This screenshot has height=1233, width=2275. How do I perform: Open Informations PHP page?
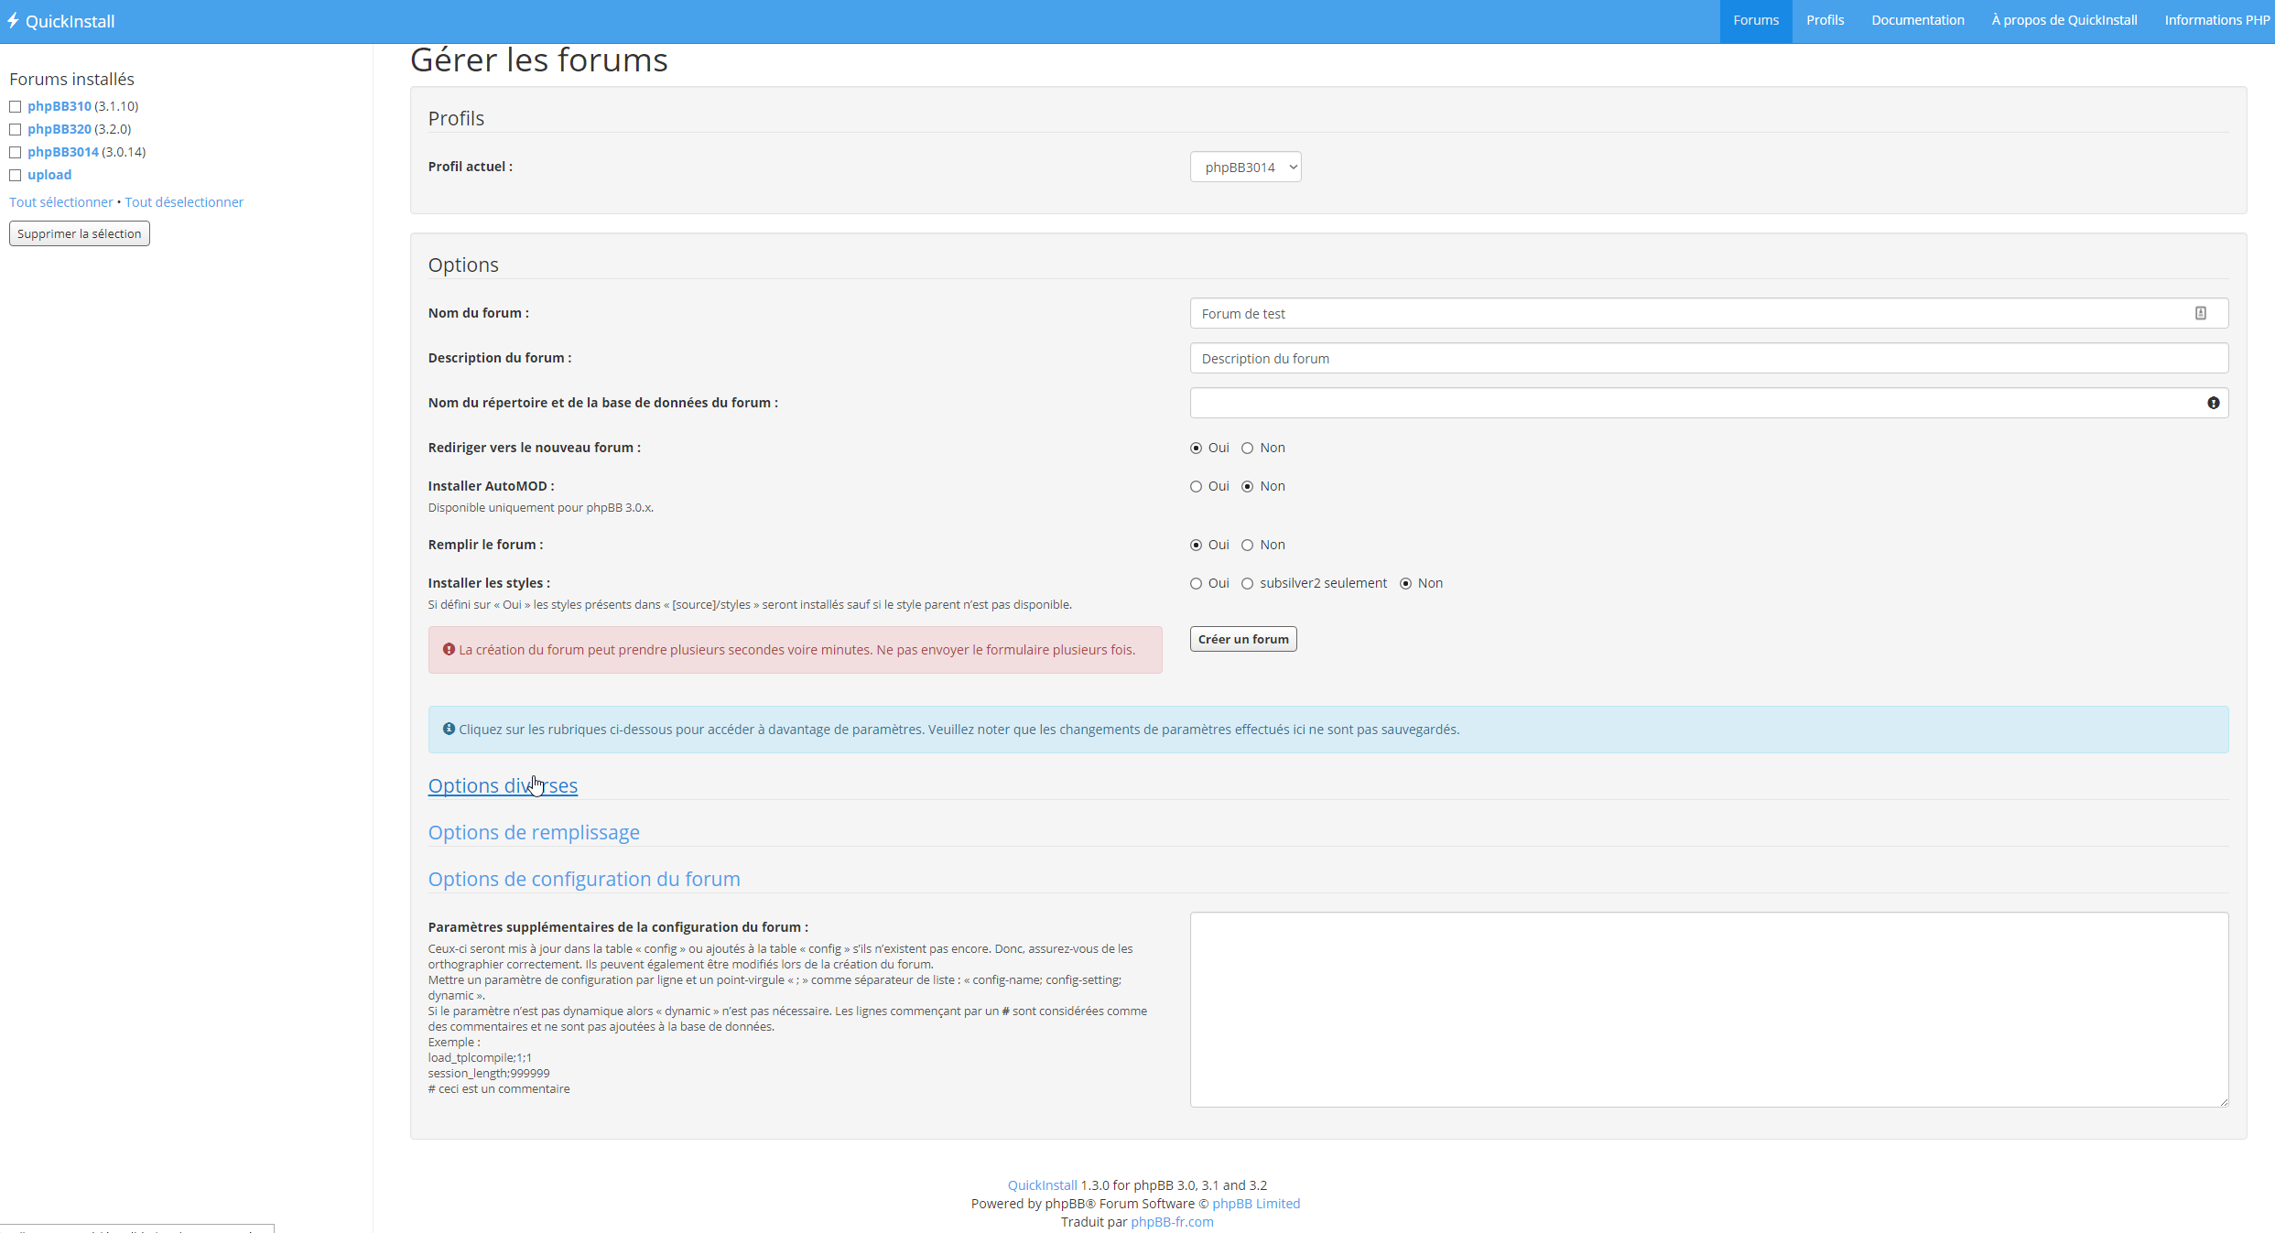[2216, 20]
